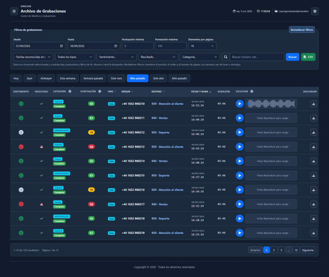Play recording from +44 1632 960210
This screenshot has width=329, height=277.
click(240, 104)
